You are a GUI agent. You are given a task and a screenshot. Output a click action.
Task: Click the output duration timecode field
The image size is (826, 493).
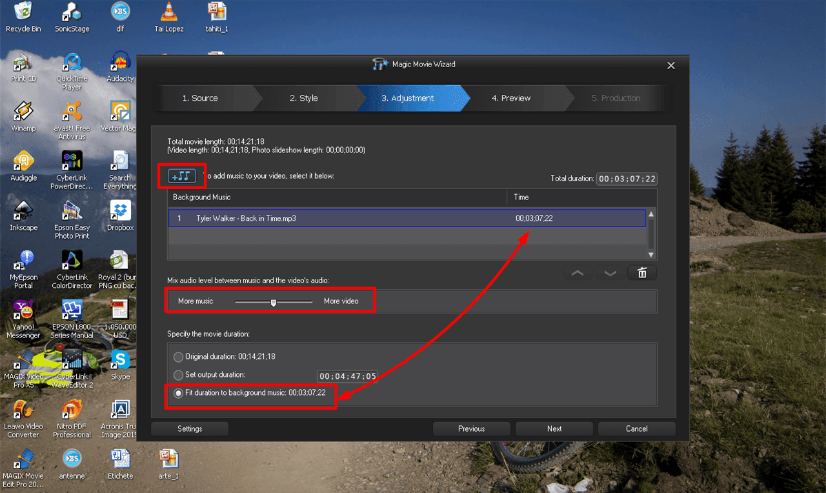pyautogui.click(x=347, y=376)
